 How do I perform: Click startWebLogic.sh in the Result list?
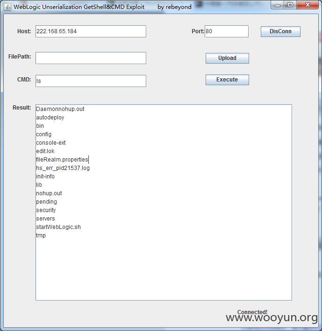58,227
